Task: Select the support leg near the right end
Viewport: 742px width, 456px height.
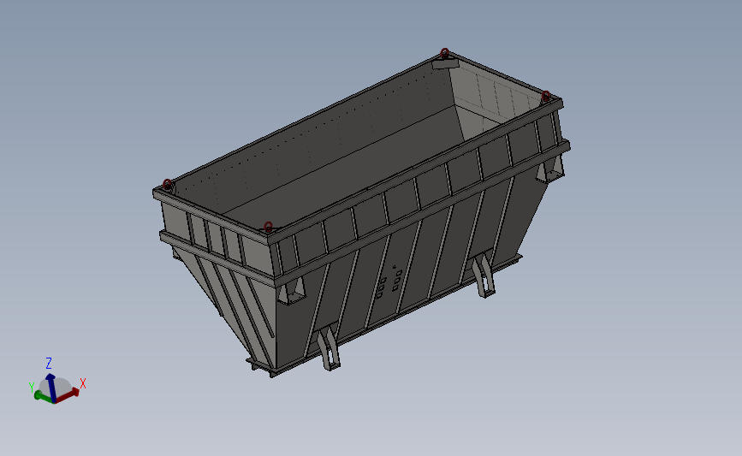Action: point(484,275)
